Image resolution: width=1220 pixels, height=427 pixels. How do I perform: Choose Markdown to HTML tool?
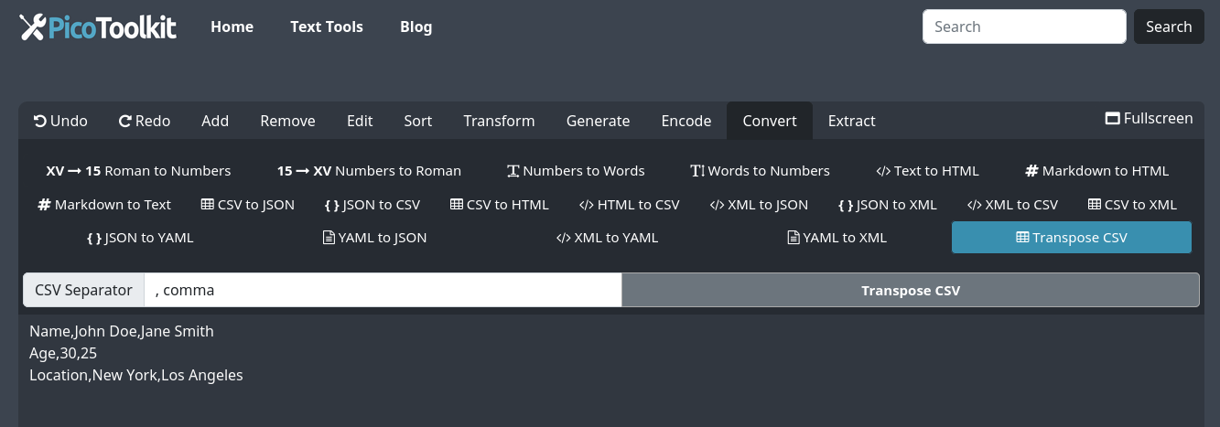point(1096,171)
